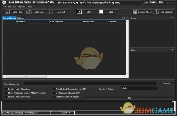Click the Contact Sheet grid icon

[135, 12]
